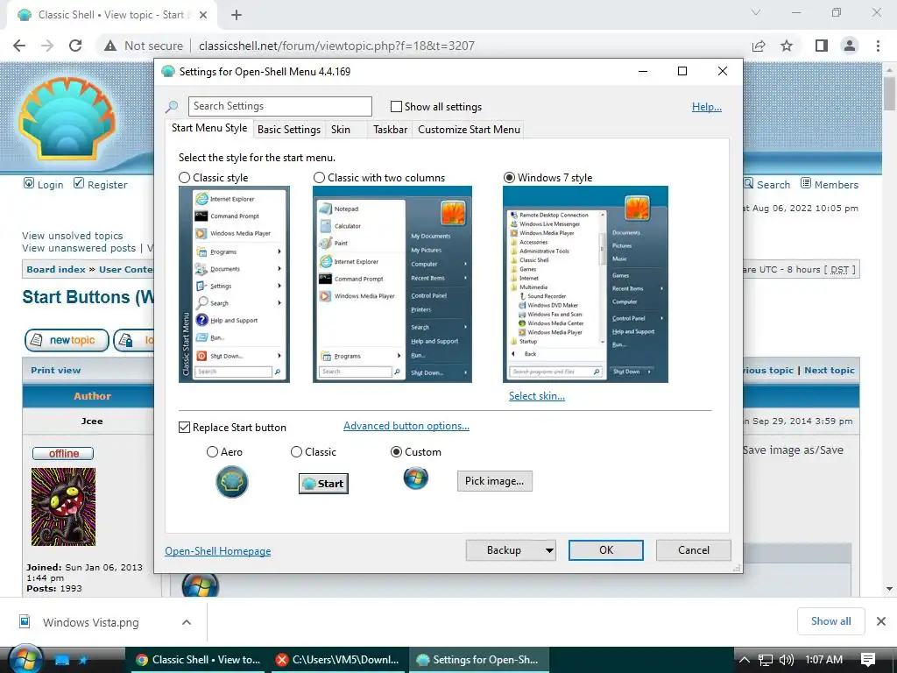Go forward in the Chrome browser
The height and width of the screenshot is (673, 897).
(47, 46)
